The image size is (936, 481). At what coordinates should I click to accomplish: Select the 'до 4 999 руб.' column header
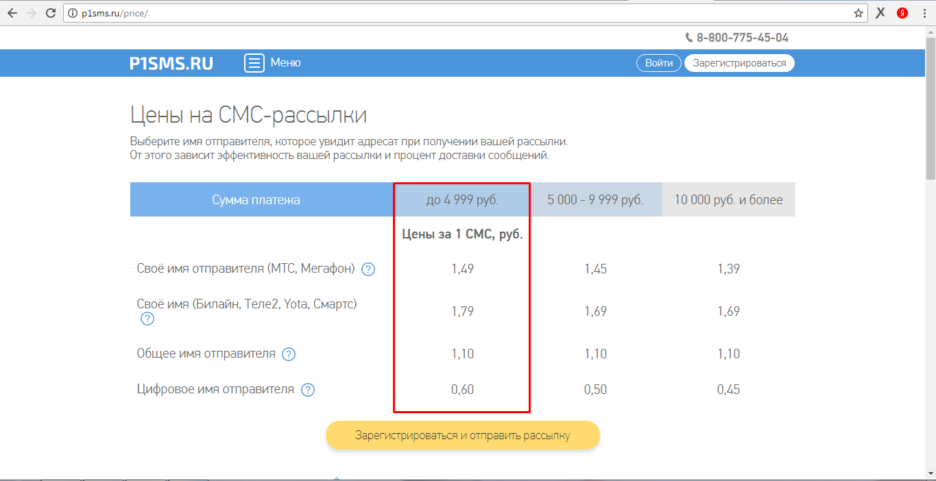(x=462, y=199)
